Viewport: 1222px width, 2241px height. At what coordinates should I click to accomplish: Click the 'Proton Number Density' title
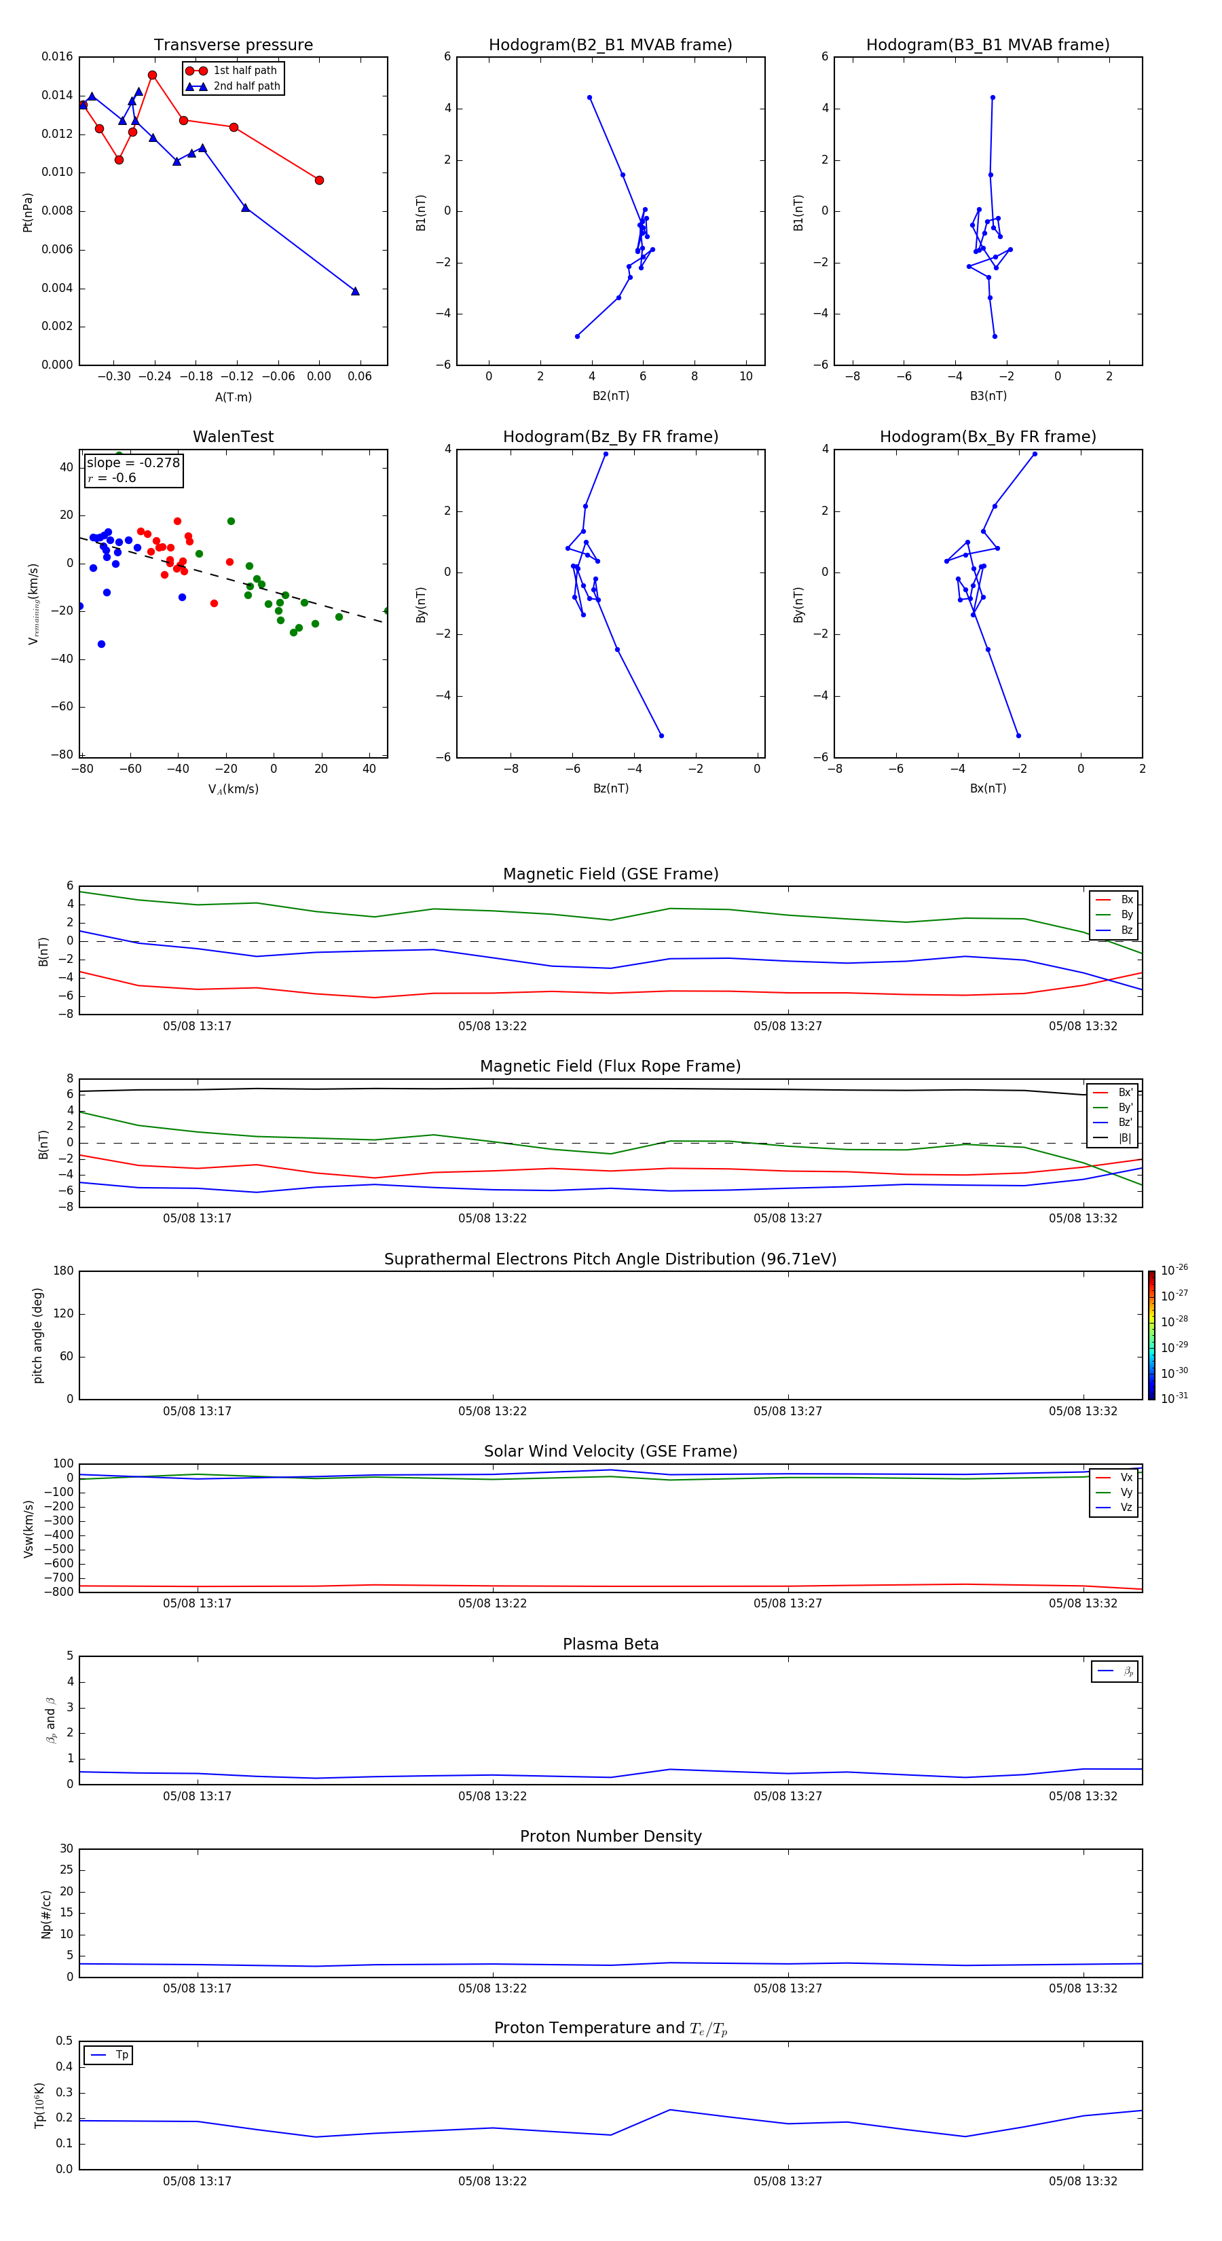coord(610,1836)
